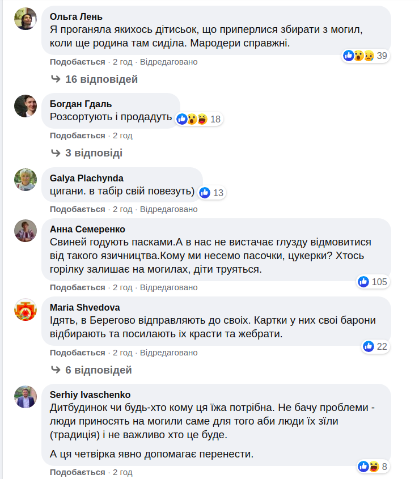Click timestamp on Maria Shvedova's comment
This screenshot has width=419, height=479.
pos(122,353)
